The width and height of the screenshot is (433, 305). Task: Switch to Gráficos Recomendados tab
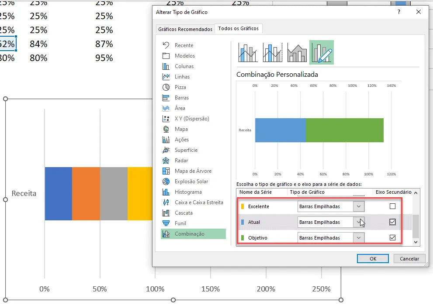tap(185, 29)
